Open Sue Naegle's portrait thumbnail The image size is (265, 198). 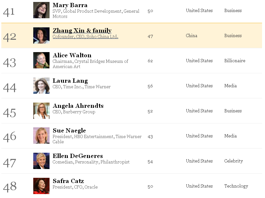[41, 135]
